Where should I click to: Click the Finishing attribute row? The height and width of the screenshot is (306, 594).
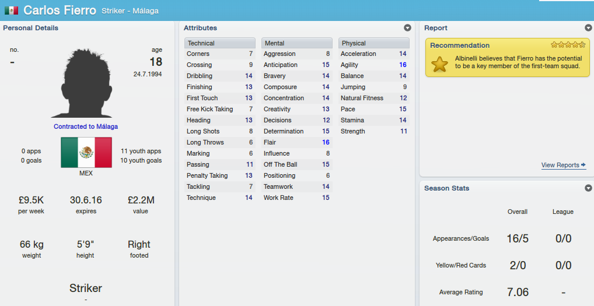click(220, 87)
